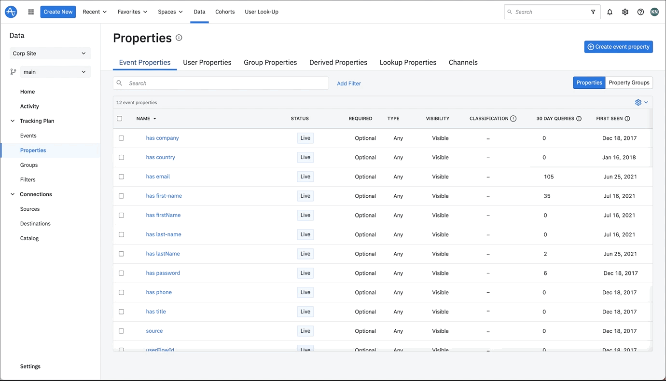Collapse the Tracking Plan section
The height and width of the screenshot is (381, 666).
point(13,121)
